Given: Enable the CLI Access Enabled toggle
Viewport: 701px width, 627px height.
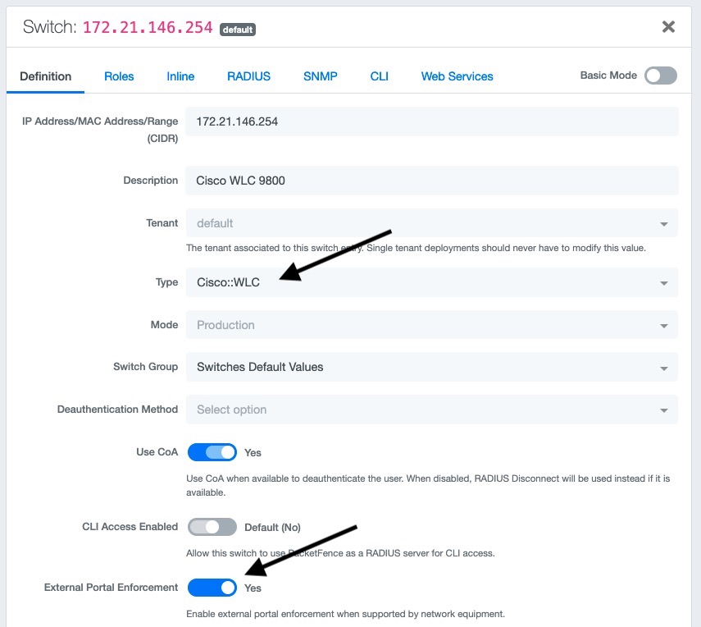Looking at the screenshot, I should [212, 527].
